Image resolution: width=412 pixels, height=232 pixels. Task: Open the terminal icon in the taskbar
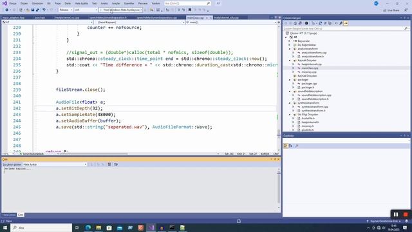[x=172, y=227]
